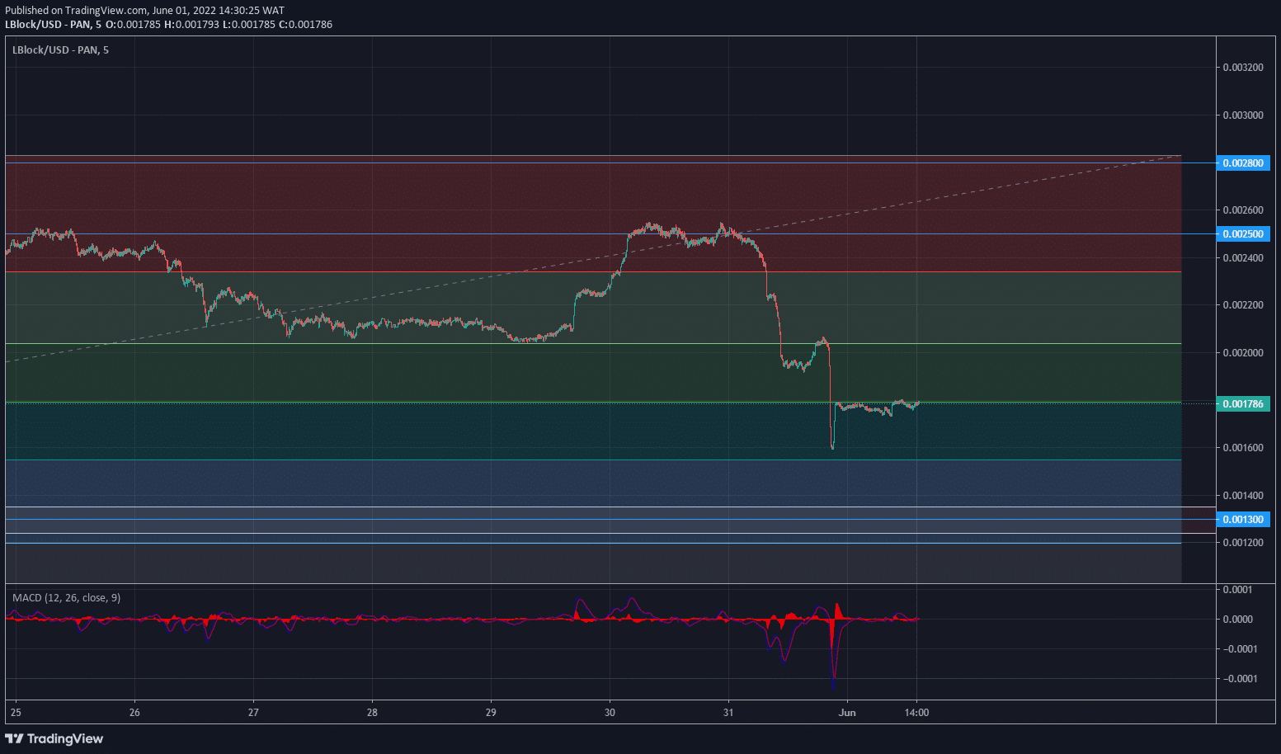Click date label 27 on time axis
The width and height of the screenshot is (1281, 754).
click(253, 713)
